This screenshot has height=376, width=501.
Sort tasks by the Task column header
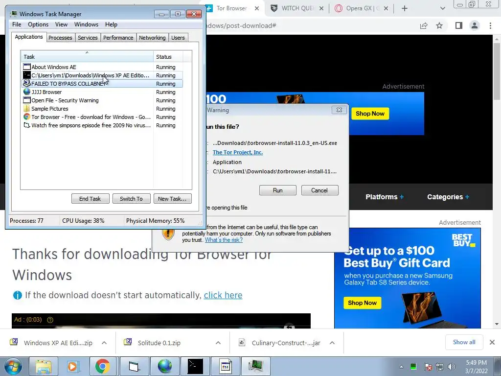(x=87, y=57)
